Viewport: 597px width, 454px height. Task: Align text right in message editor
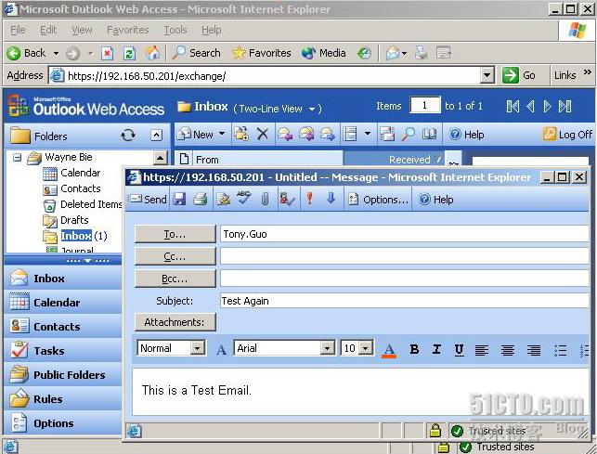534,350
